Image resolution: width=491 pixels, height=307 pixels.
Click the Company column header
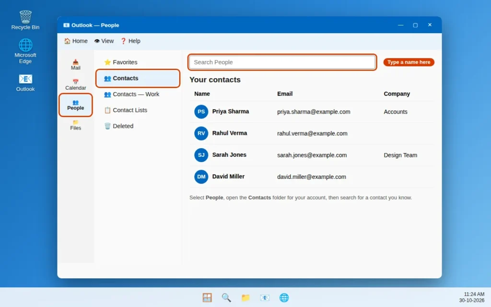(397, 94)
